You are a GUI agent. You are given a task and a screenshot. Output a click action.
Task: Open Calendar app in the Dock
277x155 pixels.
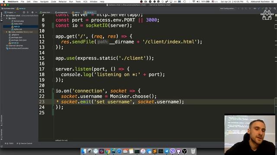125,151
